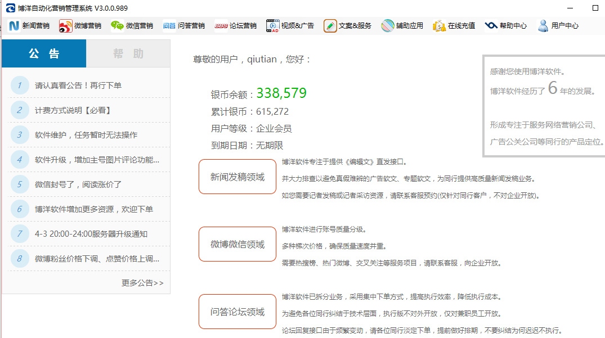Click the 到期日期：无期限 text
Screen dimensions: 605x338
point(247,146)
